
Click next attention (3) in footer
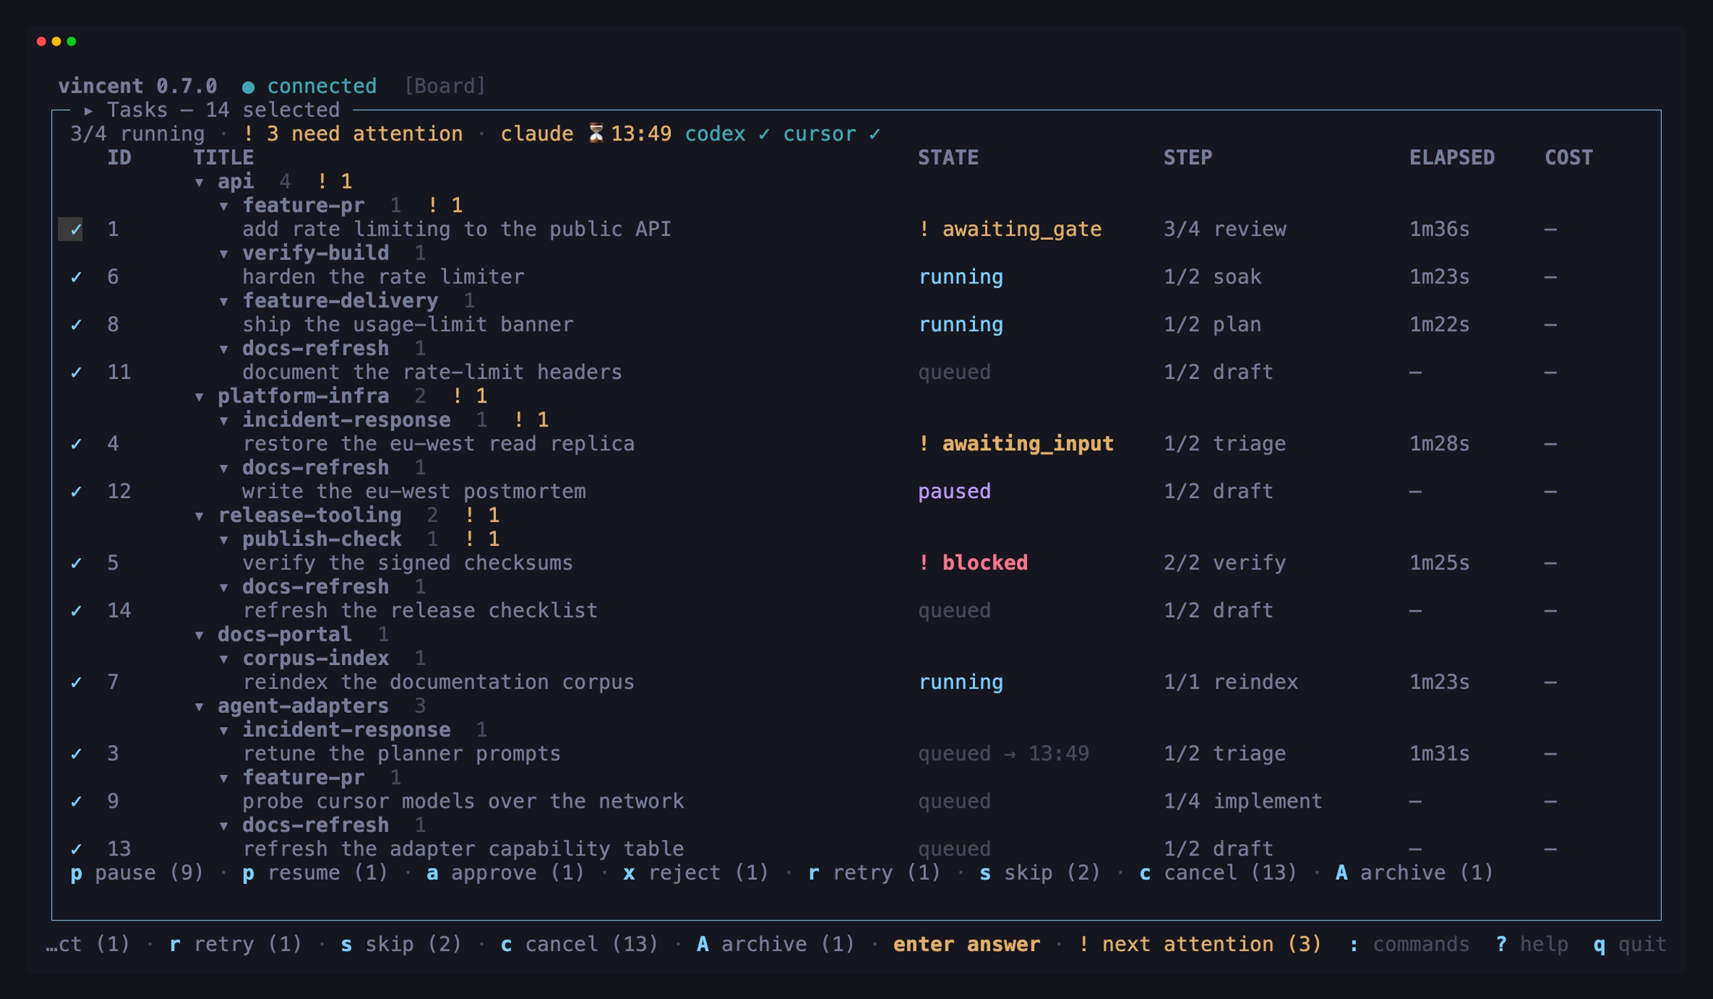tap(1200, 944)
